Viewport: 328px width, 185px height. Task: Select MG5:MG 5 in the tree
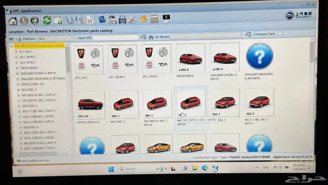coord(30,106)
